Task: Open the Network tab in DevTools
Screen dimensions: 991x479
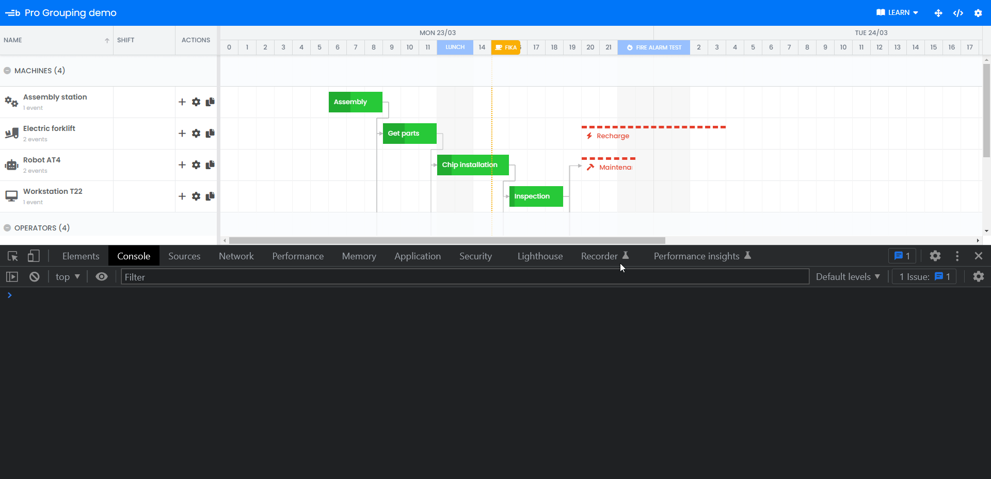Action: pyautogui.click(x=236, y=256)
